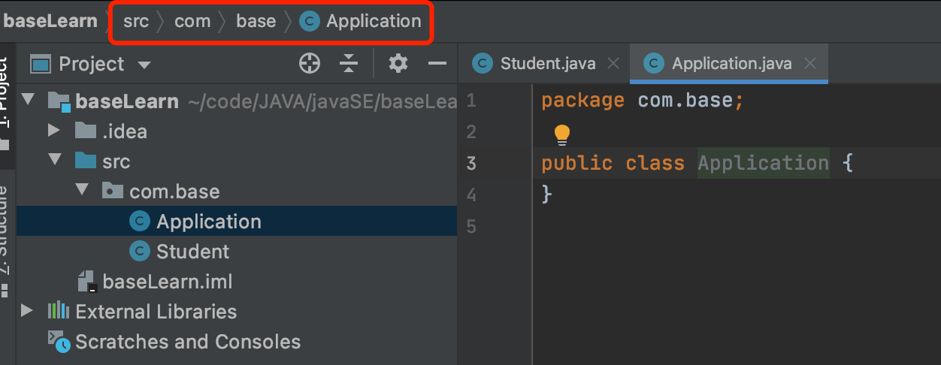Click the Scratches and Consoles icon
The height and width of the screenshot is (365, 941).
[59, 342]
